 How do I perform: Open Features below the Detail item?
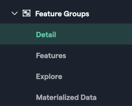click(51, 55)
